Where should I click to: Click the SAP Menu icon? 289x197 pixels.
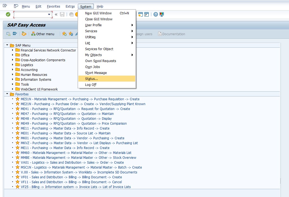pos(15,34)
